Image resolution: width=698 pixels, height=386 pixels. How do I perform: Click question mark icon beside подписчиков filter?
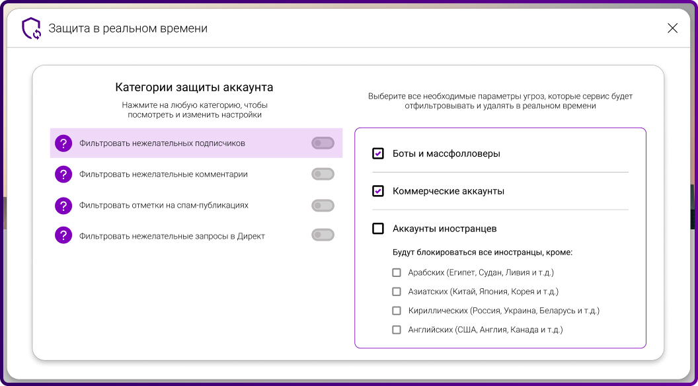click(x=63, y=143)
